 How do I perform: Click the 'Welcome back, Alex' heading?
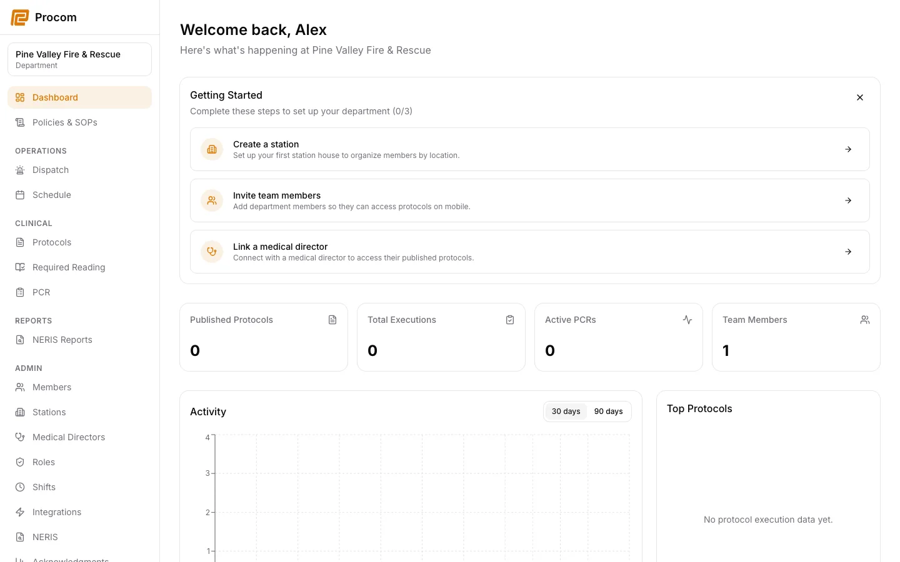253,30
